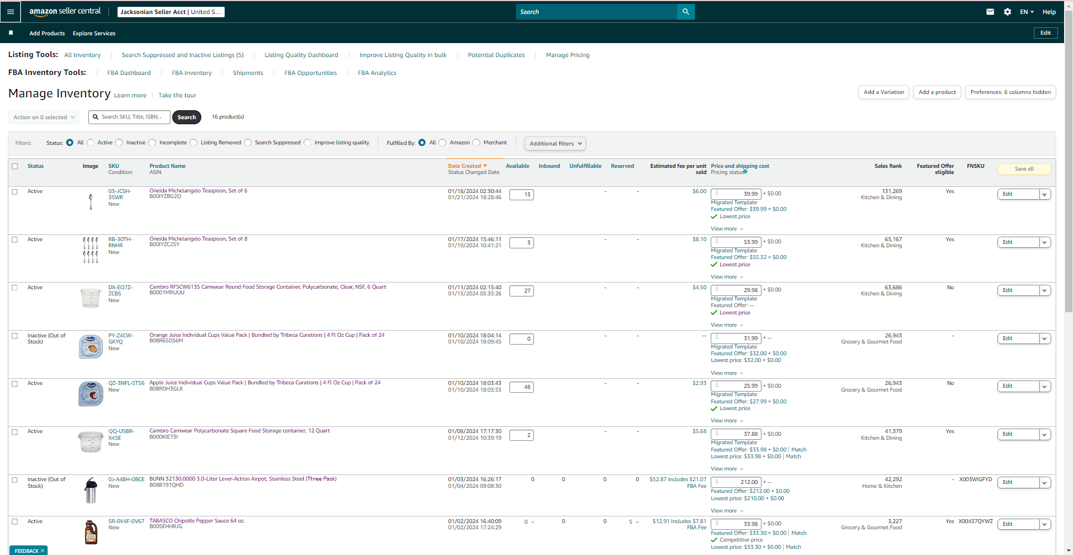
Task: Open the Shipments tool
Action: 248,73
